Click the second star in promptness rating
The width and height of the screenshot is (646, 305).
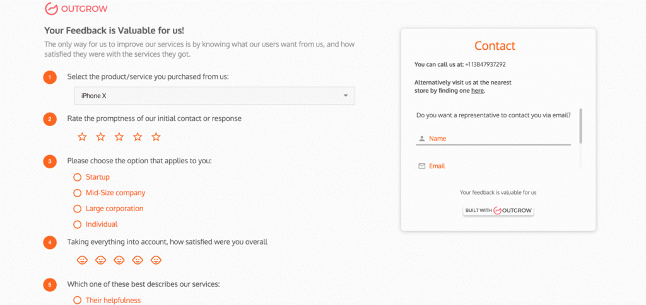pos(101,137)
